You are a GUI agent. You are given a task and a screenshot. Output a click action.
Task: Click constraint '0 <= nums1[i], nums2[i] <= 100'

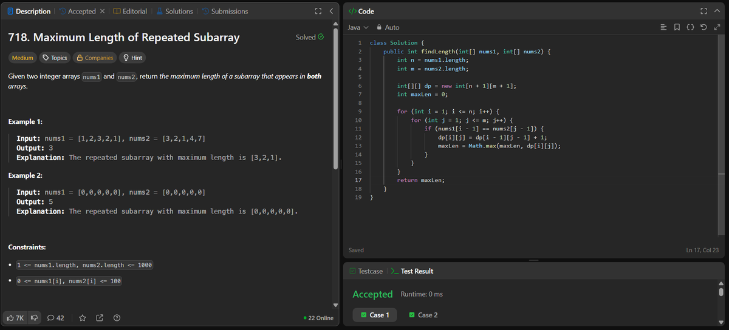pyautogui.click(x=69, y=281)
